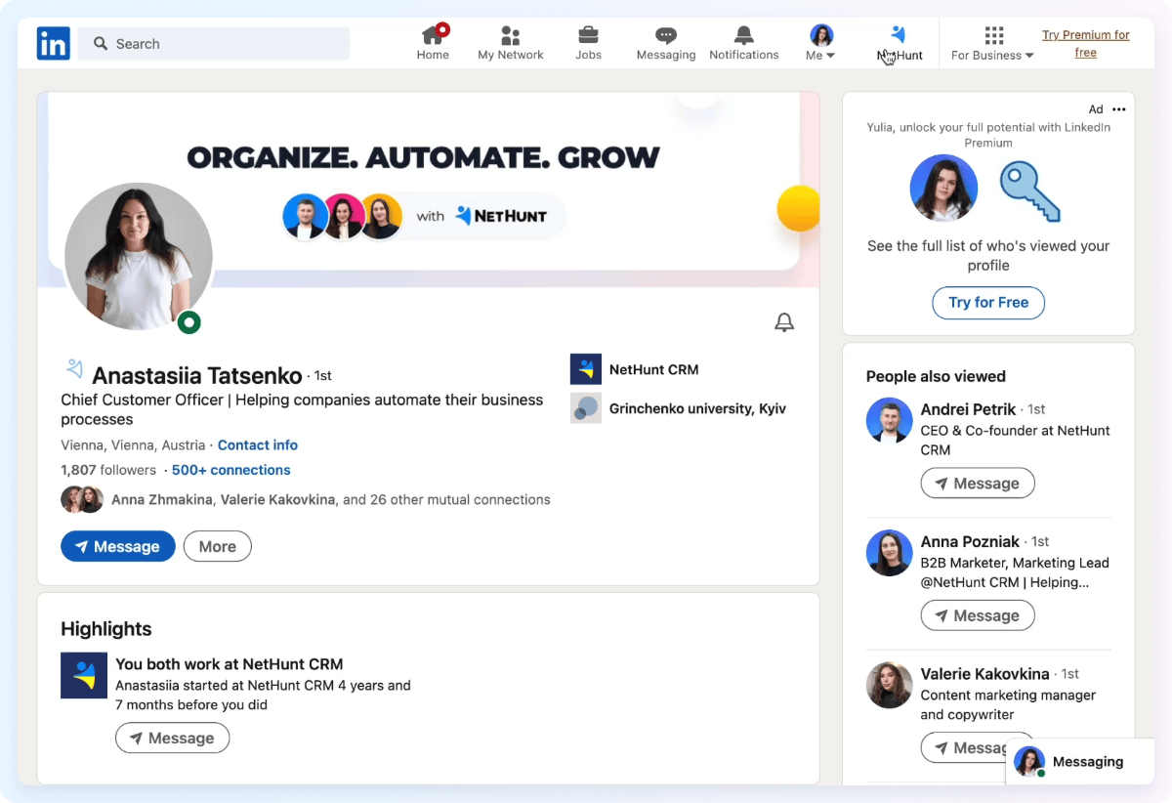
Task: Click "You both work at NetHunt CRM"
Action: pos(230,664)
